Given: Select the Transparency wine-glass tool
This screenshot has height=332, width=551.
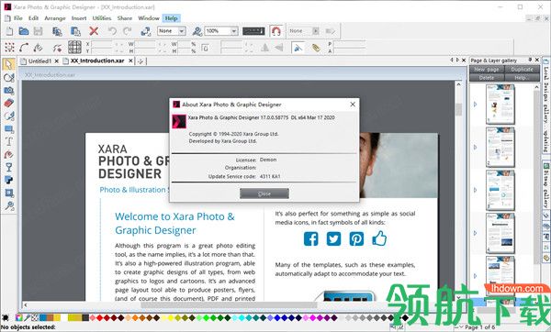Looking at the screenshot, I should [9, 167].
